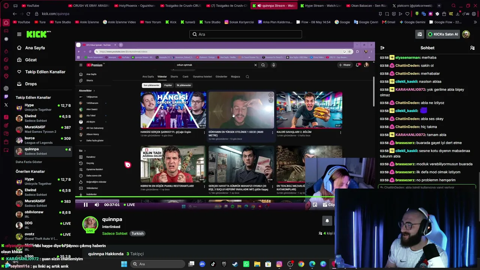Click cilekli_kaskii in 'nasılsın ablaa' message
Screen dimensions: 480x270
(406, 81)
